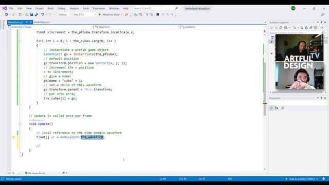Save the current file with the disk icon
329x185 pixels.
pos(32,15)
